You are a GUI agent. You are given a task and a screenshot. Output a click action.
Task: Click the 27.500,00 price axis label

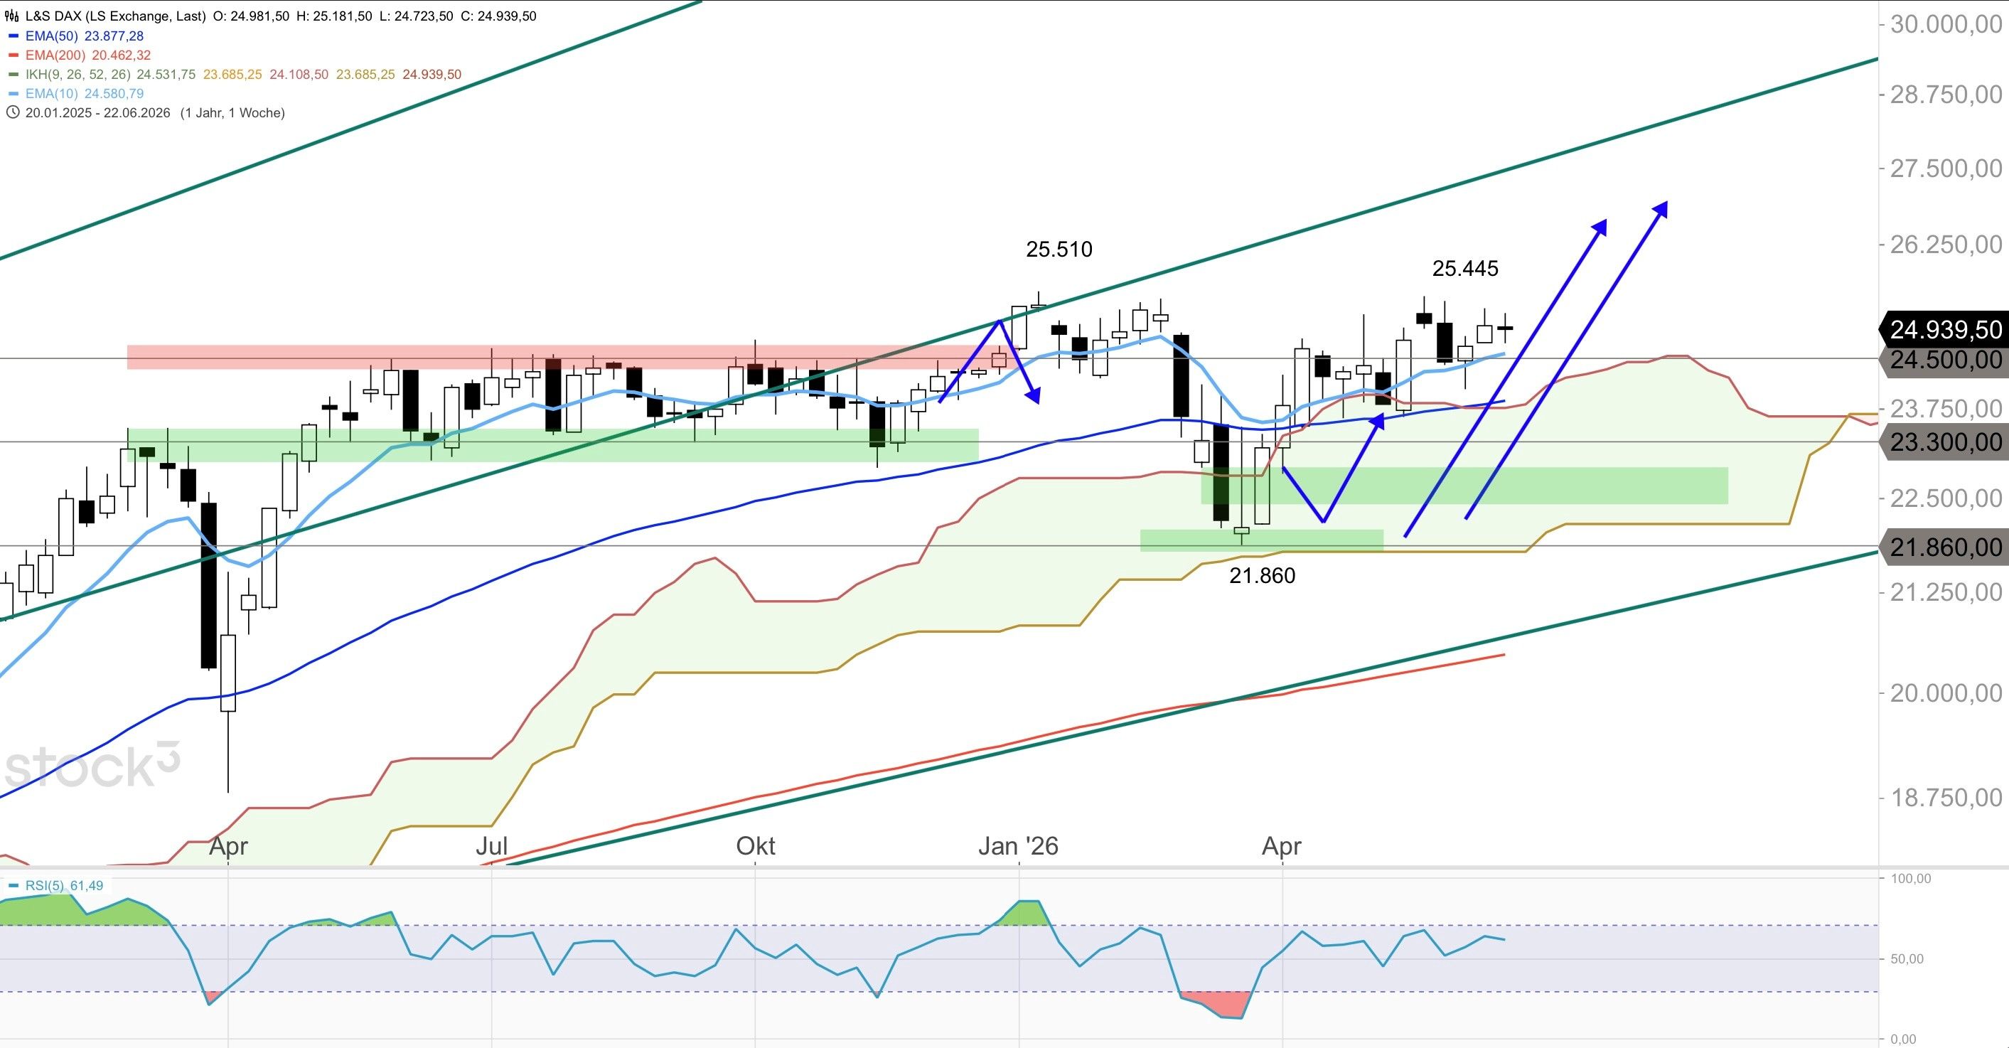(x=1945, y=169)
